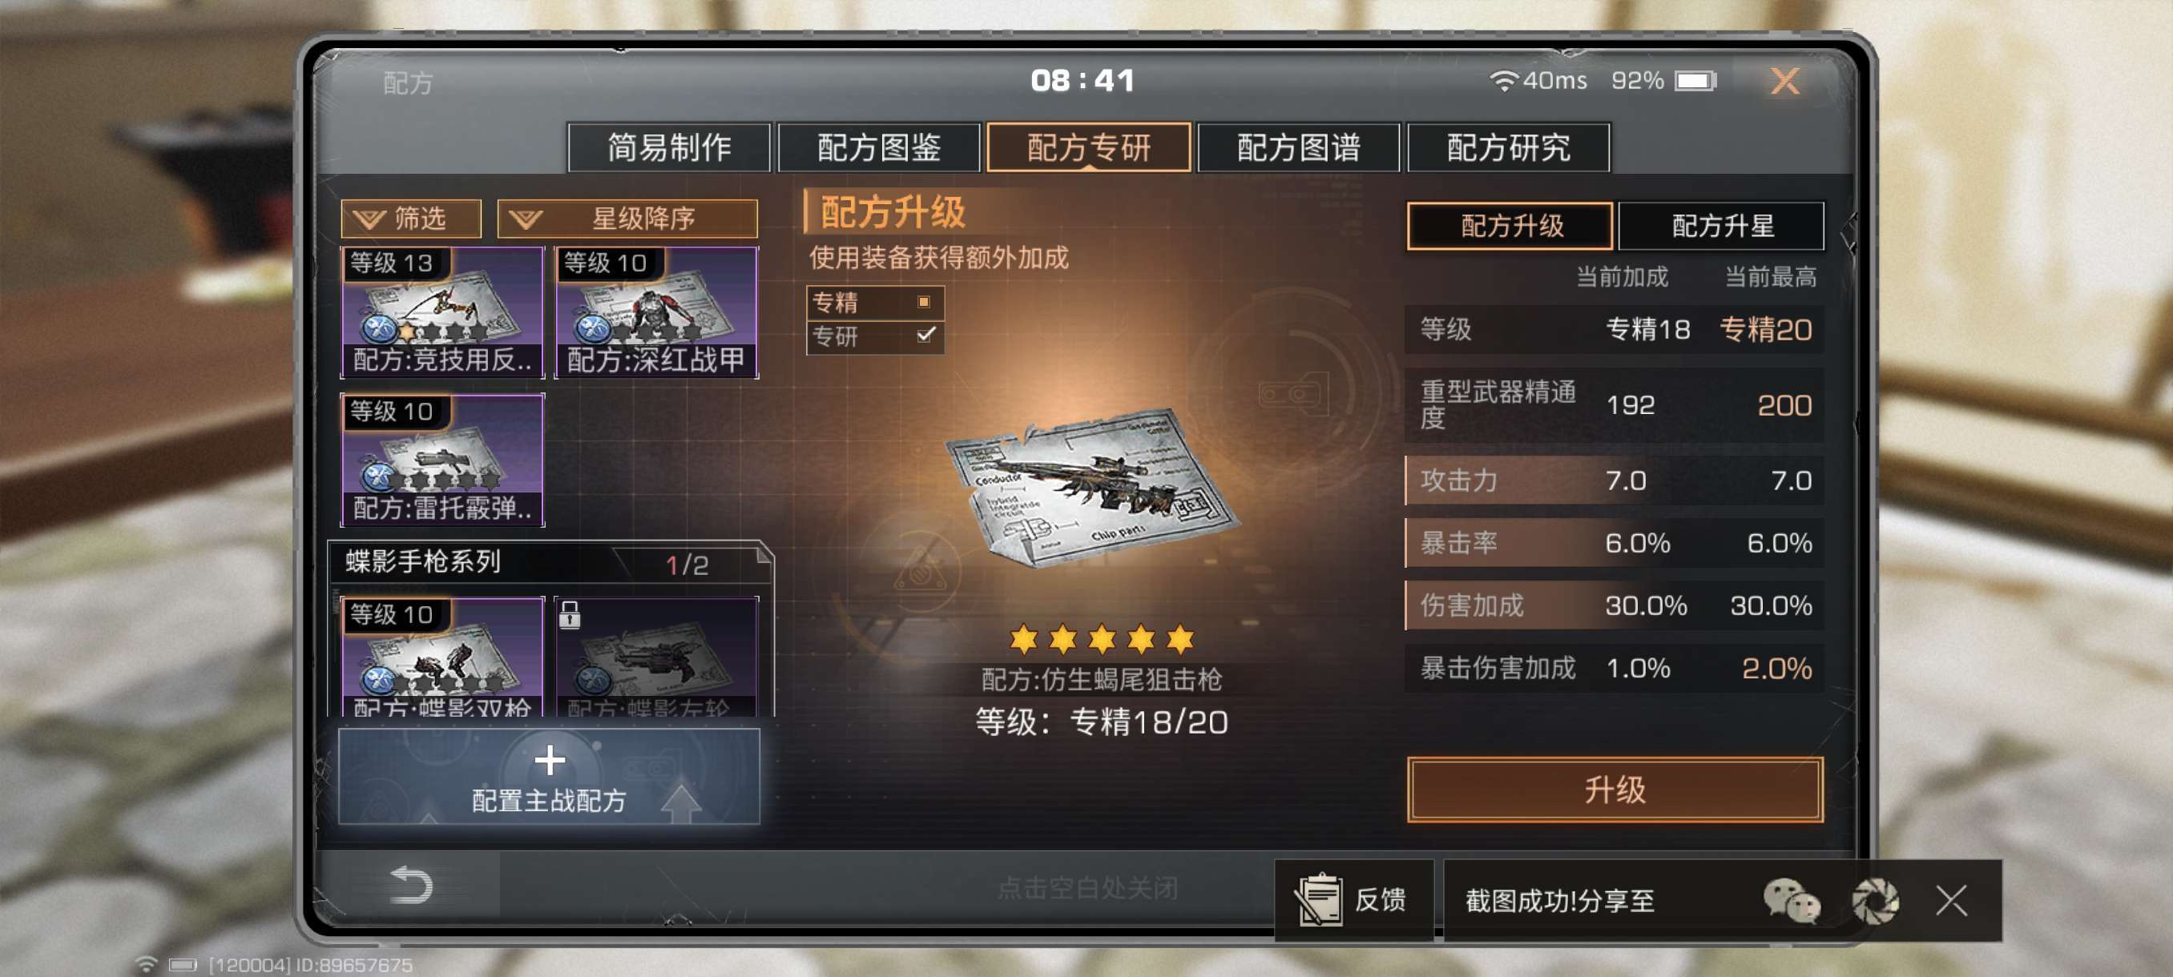Select the 配方:雷托霰弹 recipe thumbnail
Viewport: 2173px width, 977px height.
coord(442,460)
